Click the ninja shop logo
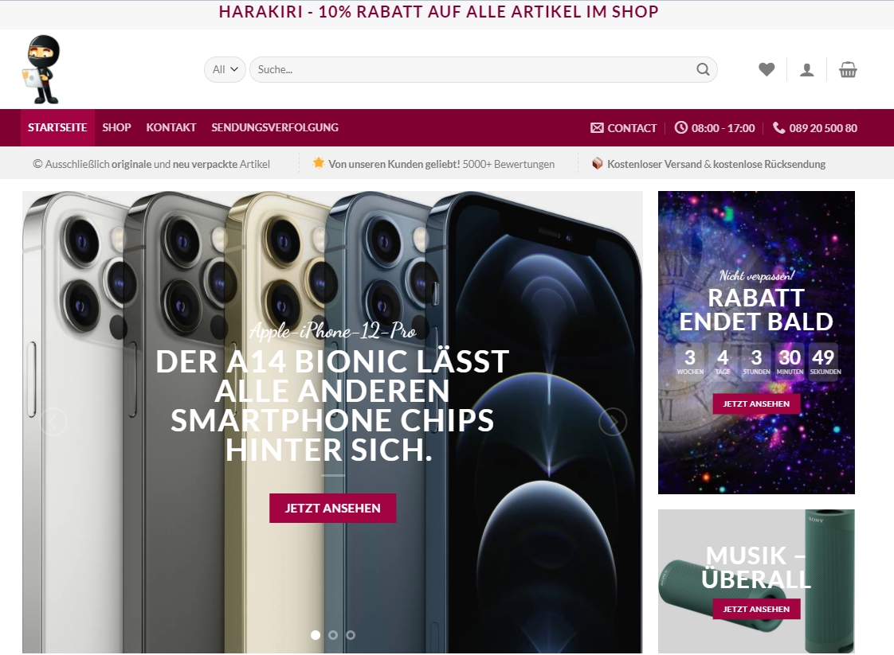The width and height of the screenshot is (894, 655). click(41, 69)
